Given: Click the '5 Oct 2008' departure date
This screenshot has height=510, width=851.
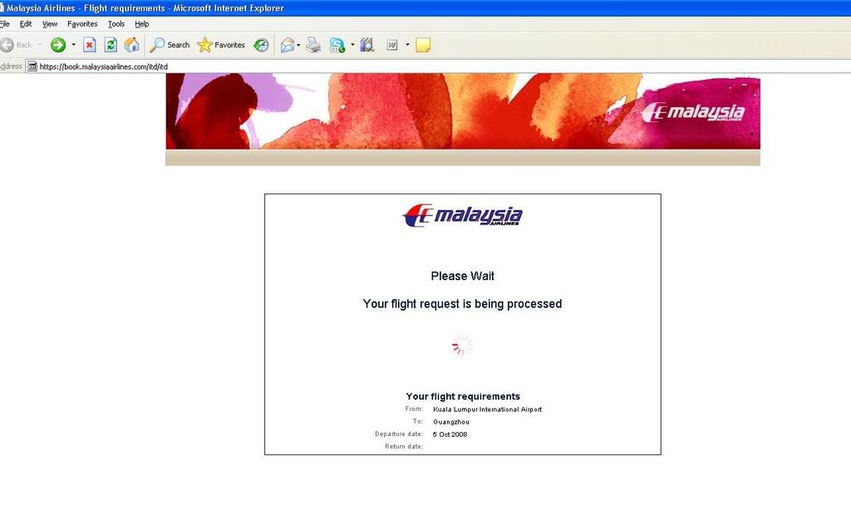Looking at the screenshot, I should point(450,434).
